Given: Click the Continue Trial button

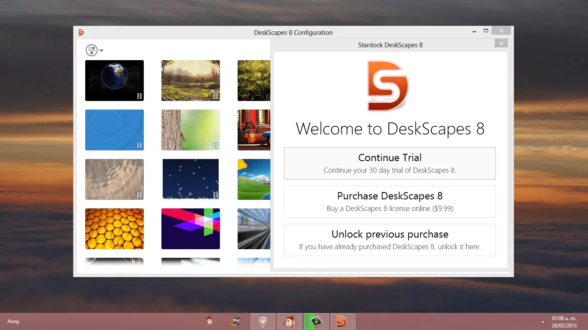Looking at the screenshot, I should coord(390,163).
